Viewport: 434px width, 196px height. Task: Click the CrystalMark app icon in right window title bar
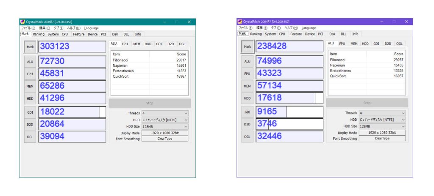pos(240,22)
